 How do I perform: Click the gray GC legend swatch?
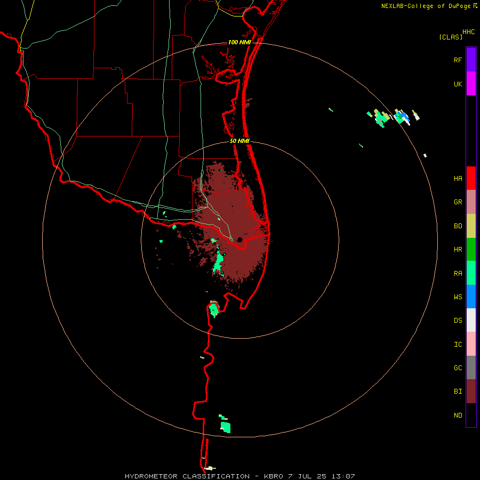471,367
